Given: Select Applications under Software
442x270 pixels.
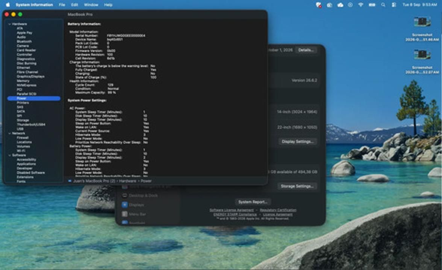Looking at the screenshot, I should (x=26, y=164).
